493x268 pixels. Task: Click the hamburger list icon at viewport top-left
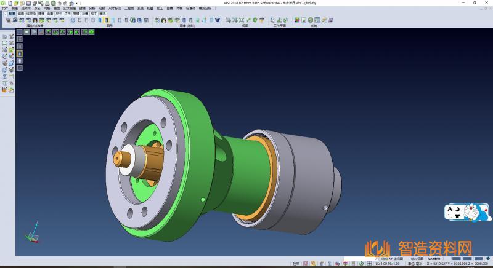point(19,31)
